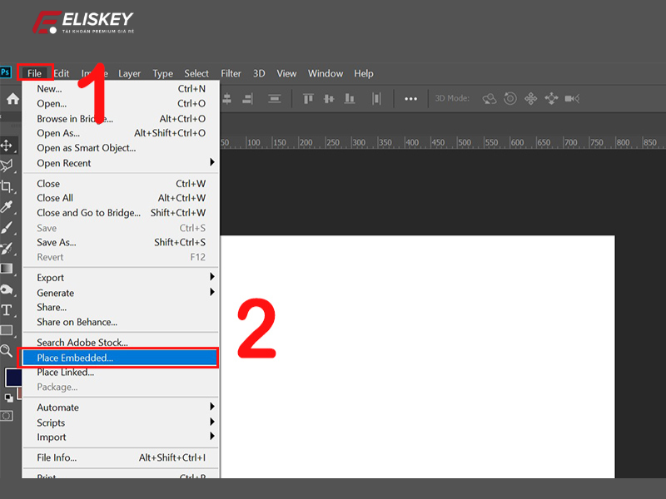Expand the Export submenu
This screenshot has width=666, height=499.
pos(50,277)
